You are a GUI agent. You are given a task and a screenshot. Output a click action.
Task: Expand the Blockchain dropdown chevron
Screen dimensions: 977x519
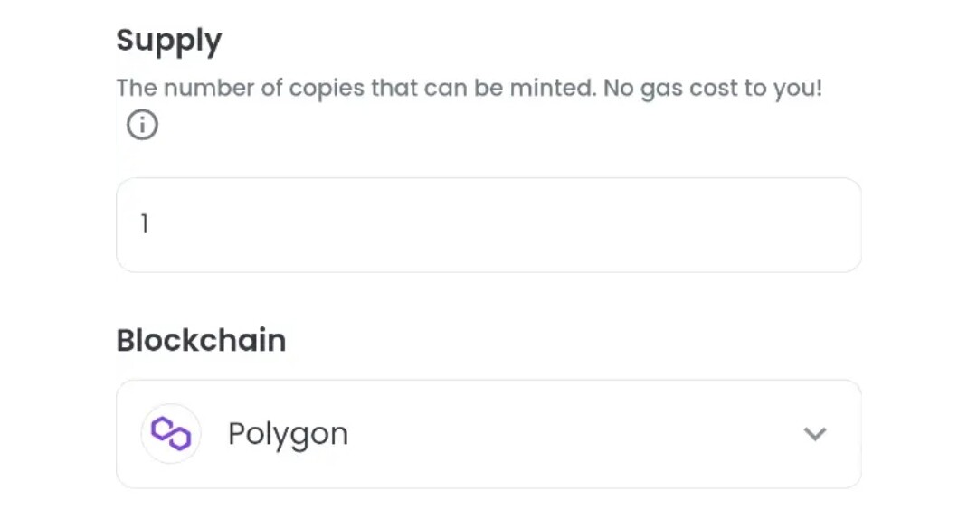tap(814, 434)
